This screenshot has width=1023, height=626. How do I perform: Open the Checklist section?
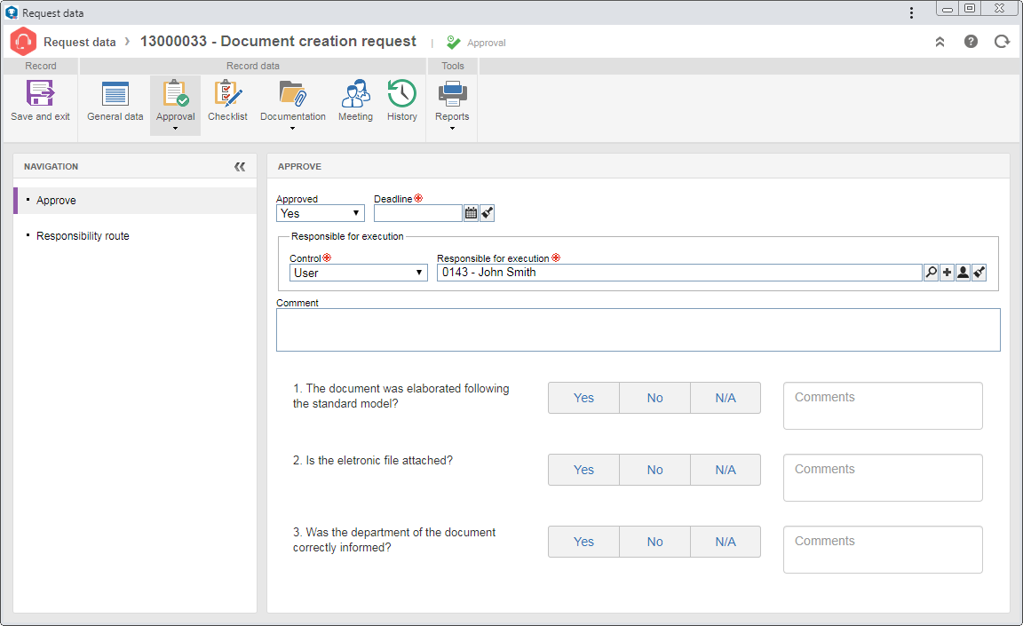pyautogui.click(x=227, y=101)
